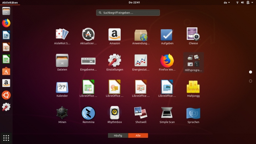Open the clock menu showing Do 22:41
256x144 pixels.
coord(134,3)
